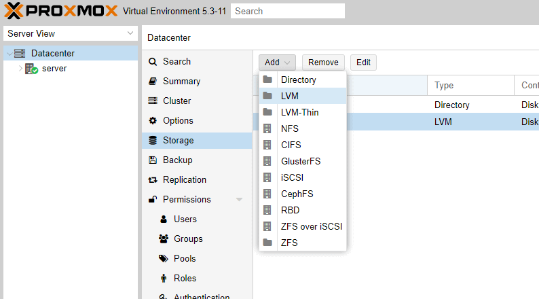The height and width of the screenshot is (299, 539).
Task: Click the Proxmox logo icon
Action: [14, 11]
